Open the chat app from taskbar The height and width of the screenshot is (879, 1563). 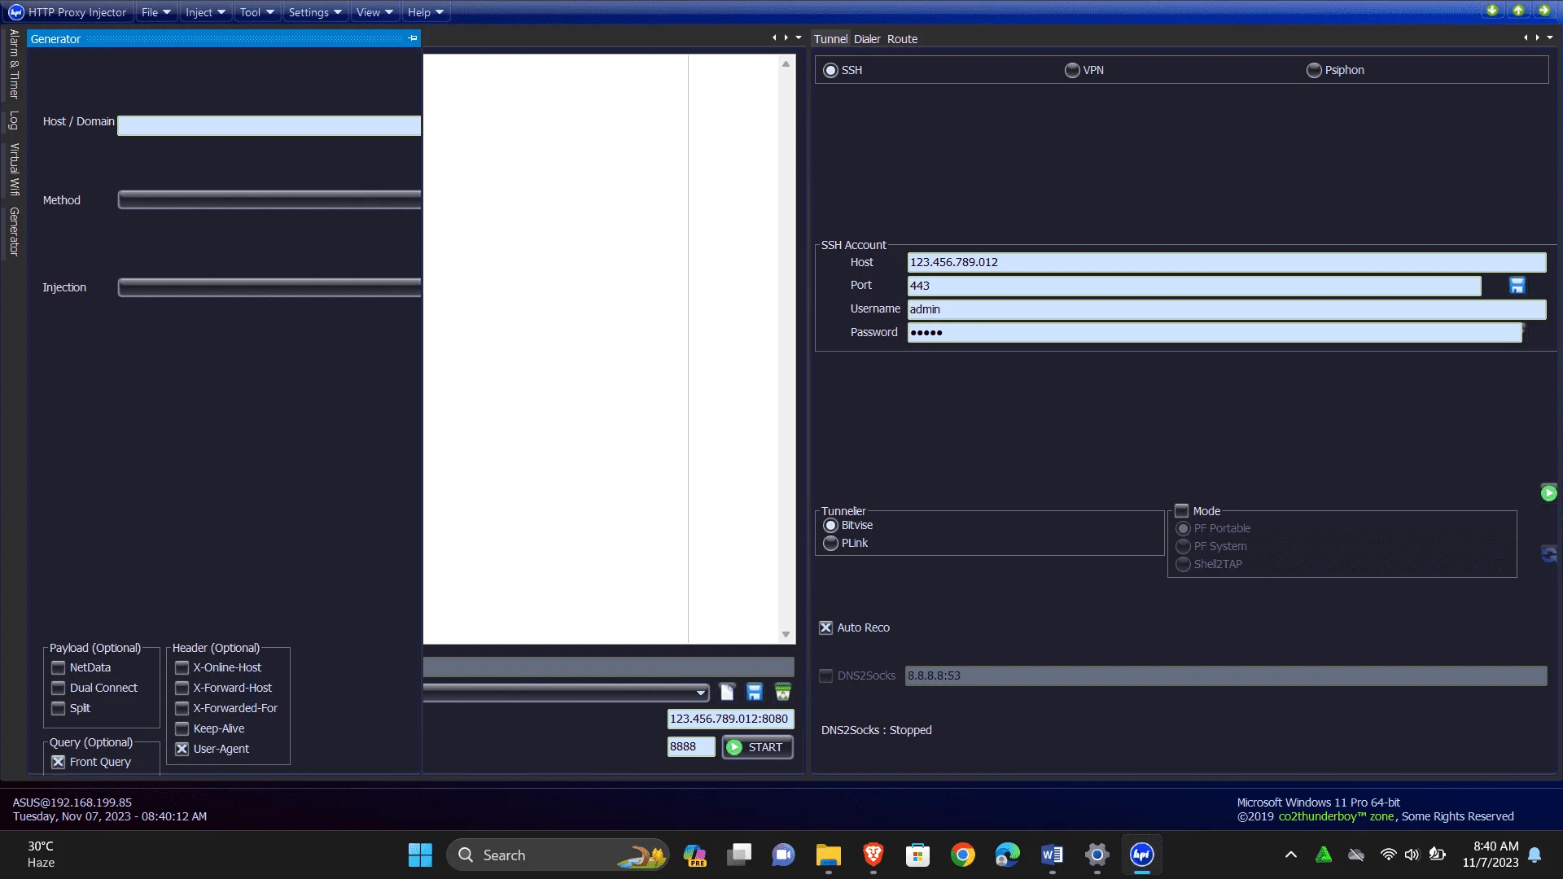pos(783,855)
